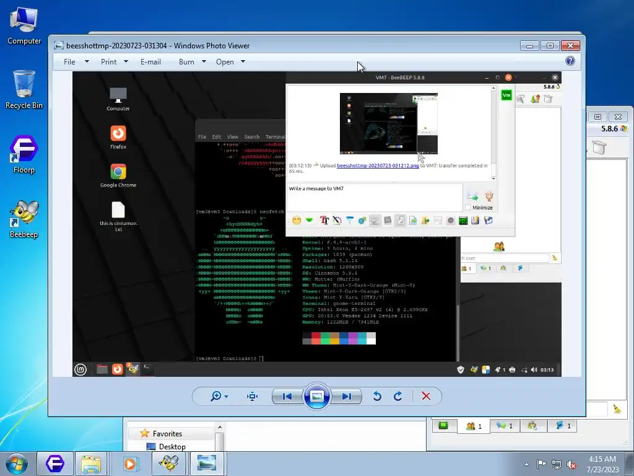Click the 5.8.6 version text in BeeBEEP

pyautogui.click(x=609, y=129)
